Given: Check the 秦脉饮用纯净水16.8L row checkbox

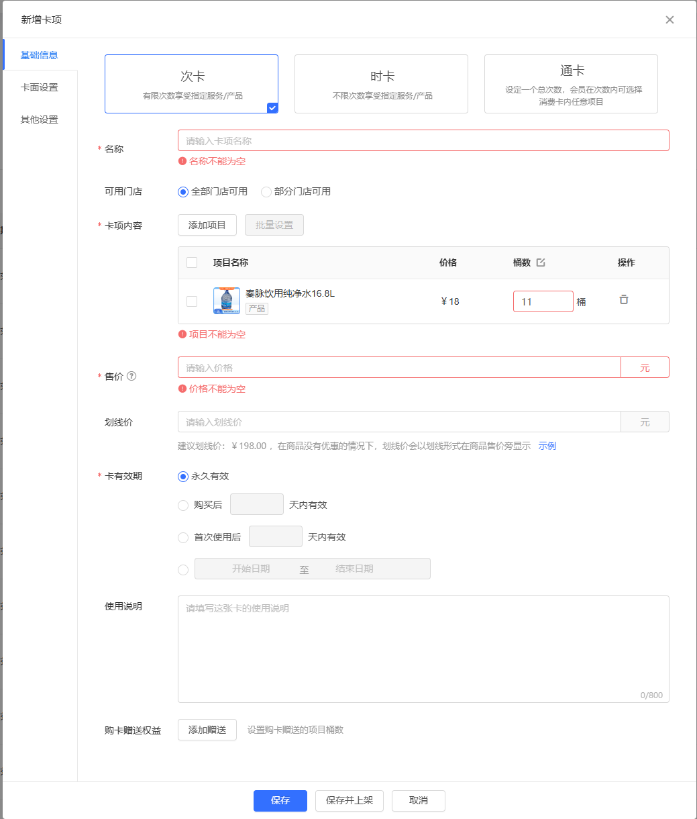Looking at the screenshot, I should coord(192,301).
